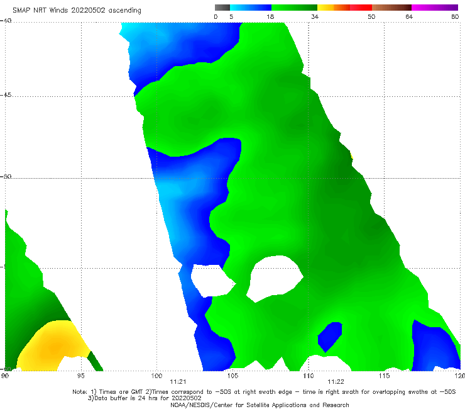Click the longitude label "115"
This screenshot has width=465, height=409.
(384, 376)
